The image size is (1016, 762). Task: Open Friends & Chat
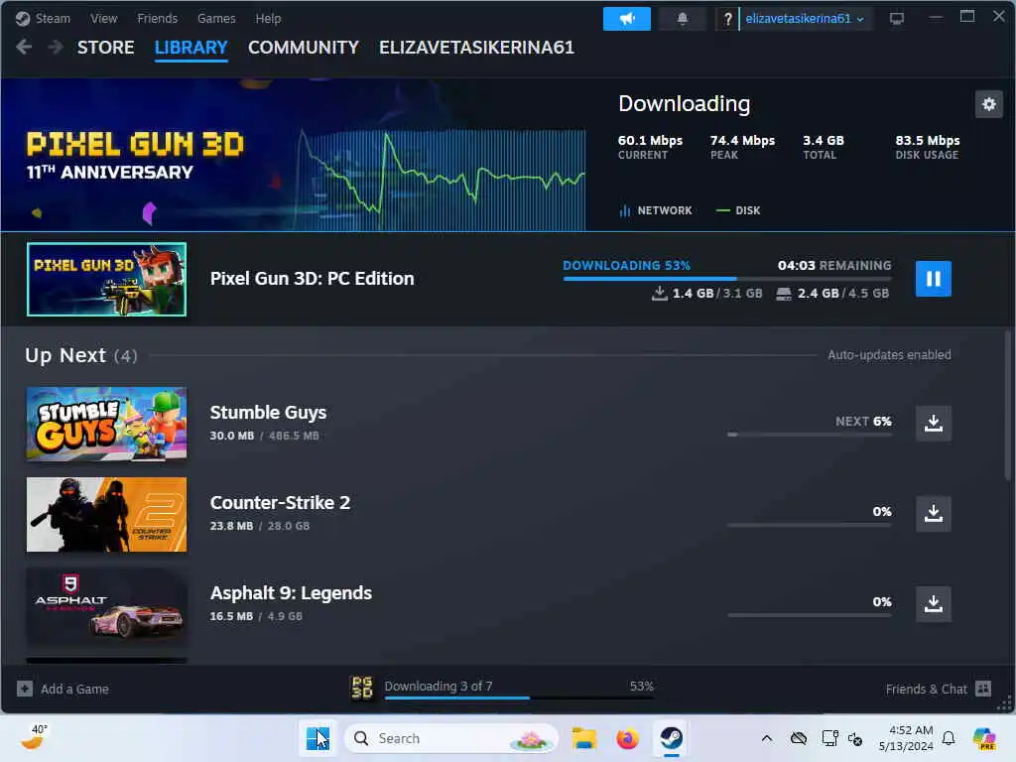926,690
